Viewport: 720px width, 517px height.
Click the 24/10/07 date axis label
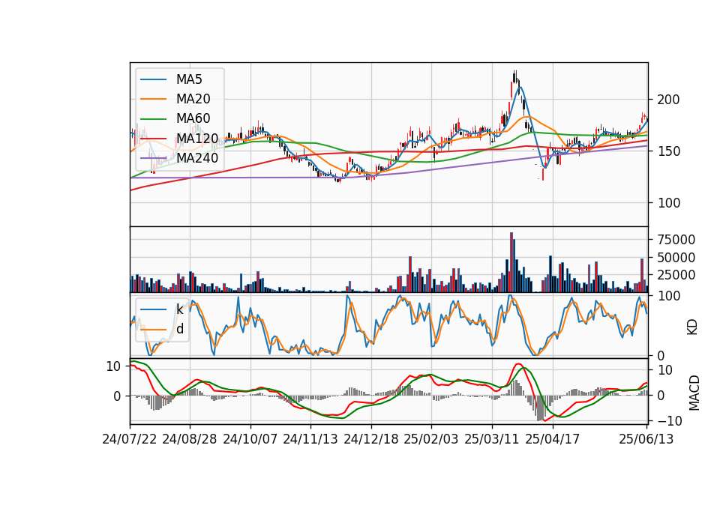tap(250, 439)
